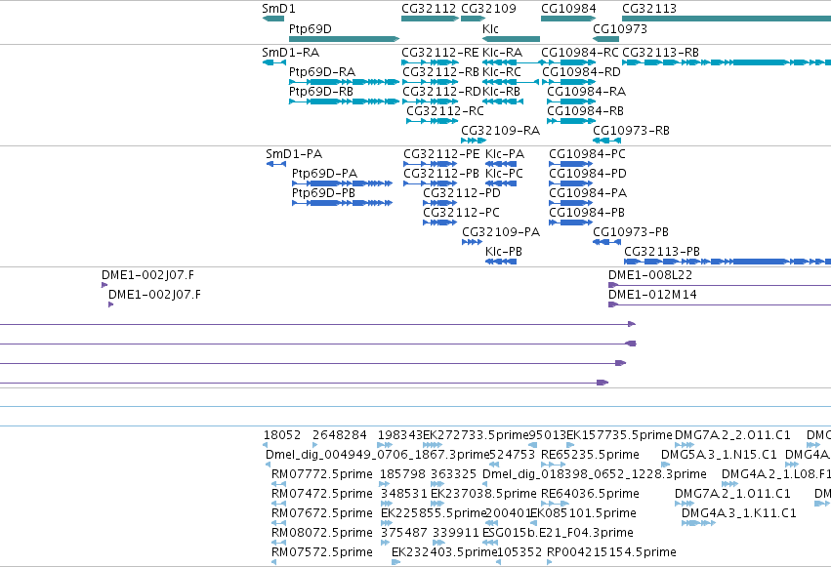831x567 pixels.
Task: Click protein Klc-PB
Action: tap(501, 262)
